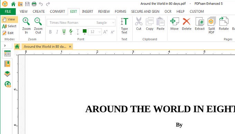Toggle strikethrough formatting

click(x=71, y=31)
